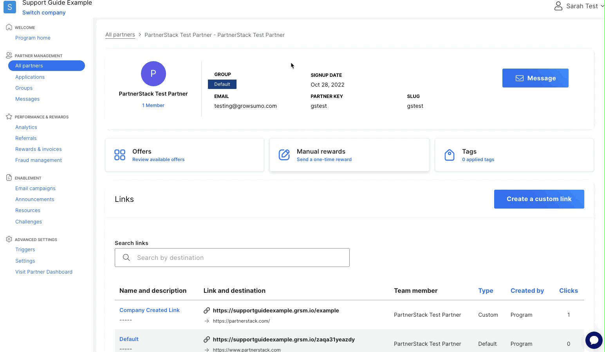Click the envelope icon on the Message button

(520, 78)
